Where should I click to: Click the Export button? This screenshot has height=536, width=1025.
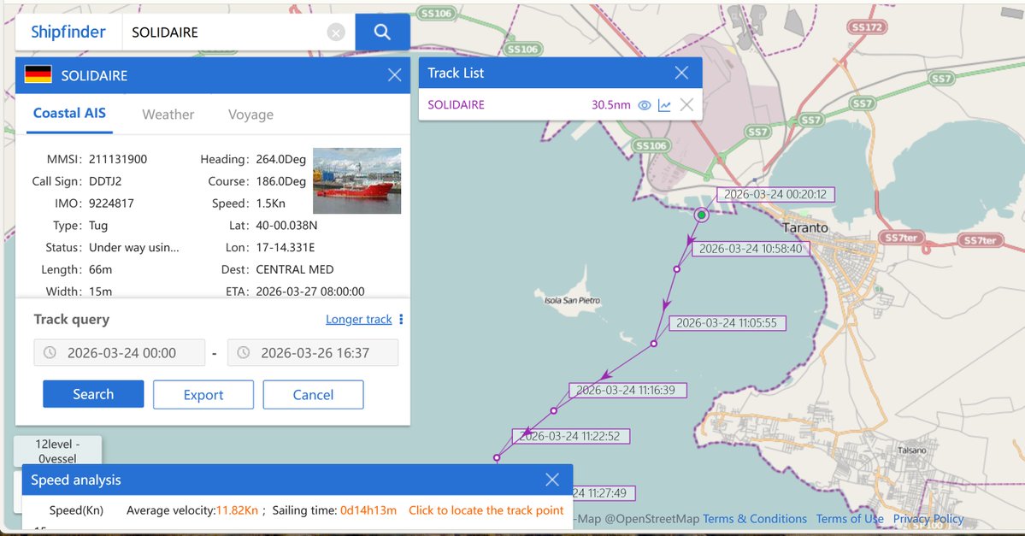[x=203, y=394]
